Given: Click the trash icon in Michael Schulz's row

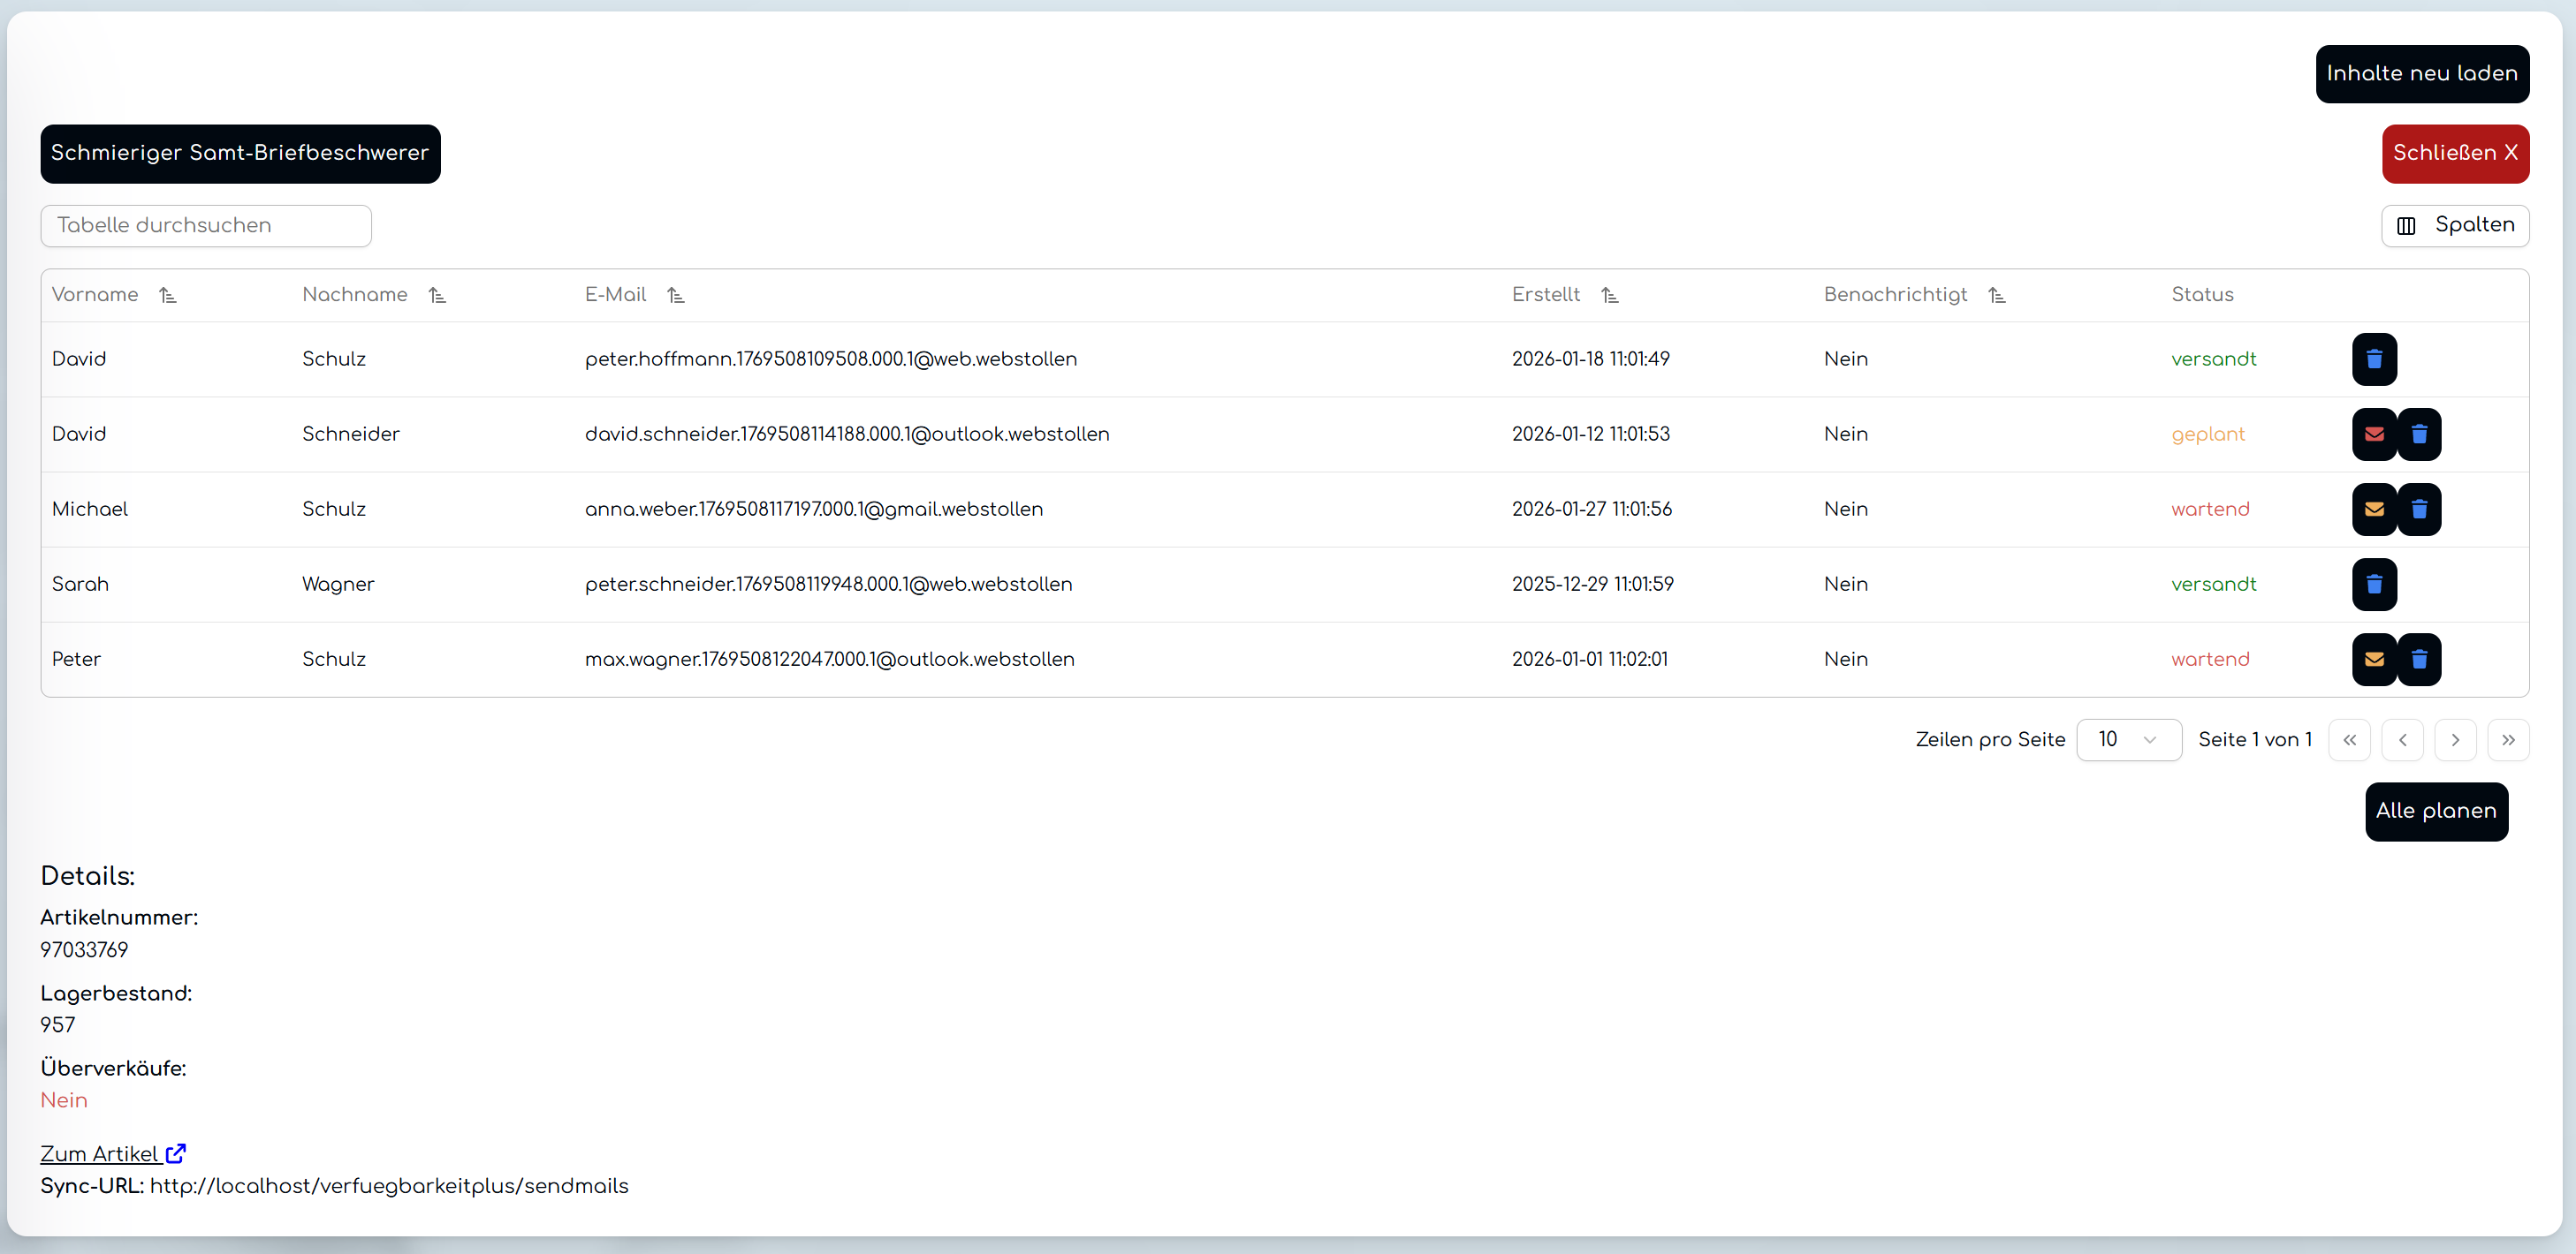Looking at the screenshot, I should [2418, 509].
